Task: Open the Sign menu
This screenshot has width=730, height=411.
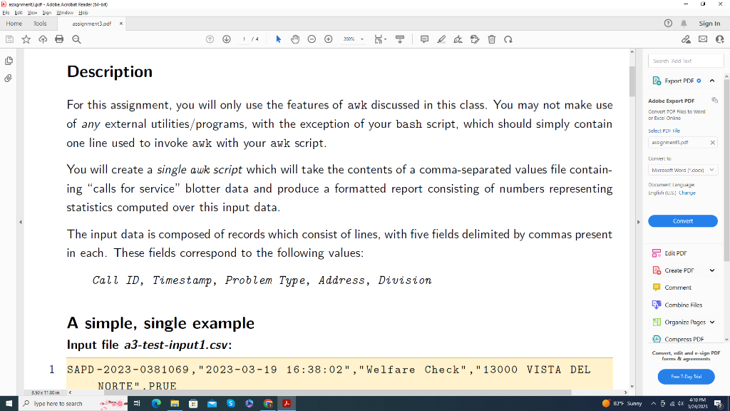Action: [47, 13]
